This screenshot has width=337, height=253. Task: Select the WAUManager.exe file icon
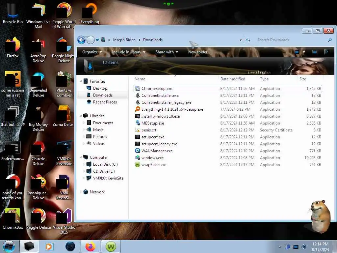point(137,151)
